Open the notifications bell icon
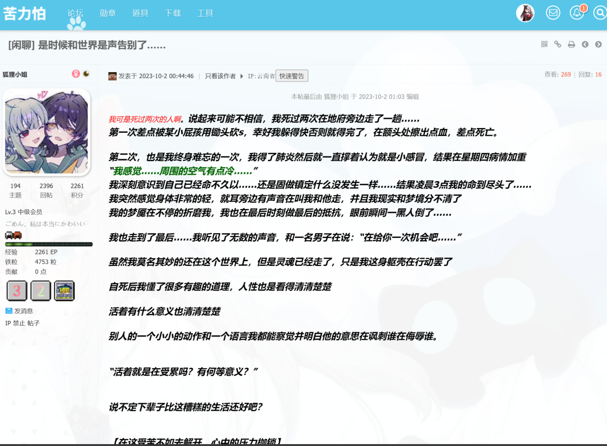The width and height of the screenshot is (607, 446). point(577,13)
